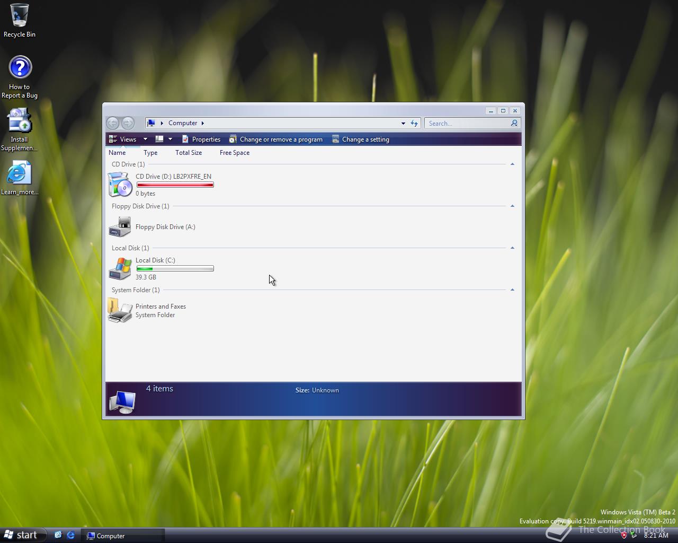The height and width of the screenshot is (543, 678).
Task: Click the 8:21 AM taskbar clock
Action: [x=656, y=536]
